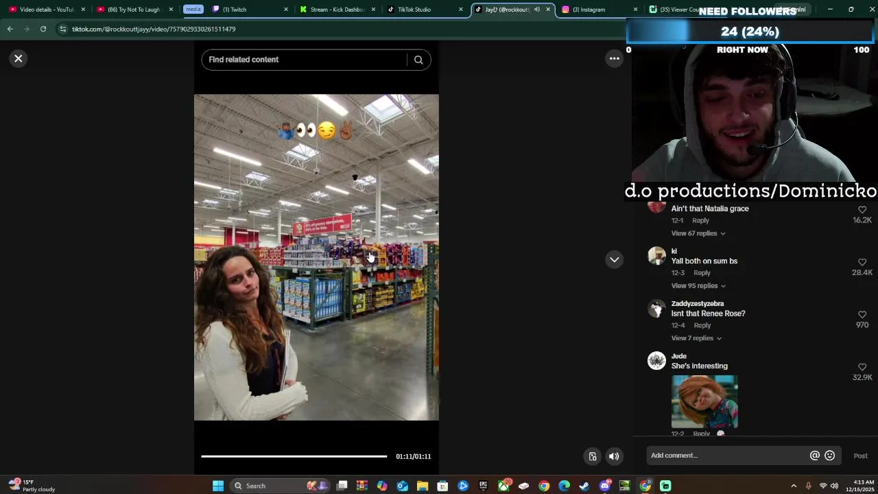Open Jude username link
878x494 pixels.
[x=679, y=356]
